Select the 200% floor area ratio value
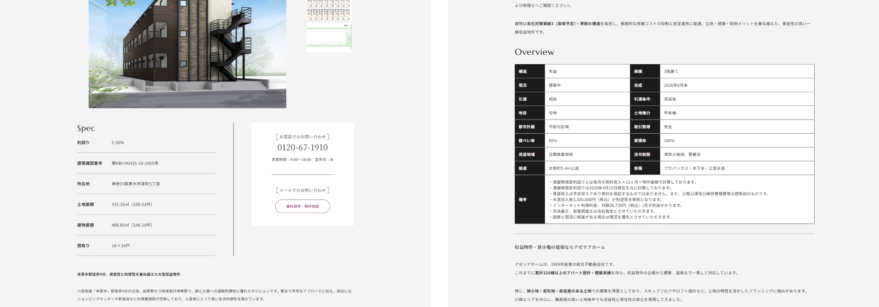879x307 pixels. (669, 140)
